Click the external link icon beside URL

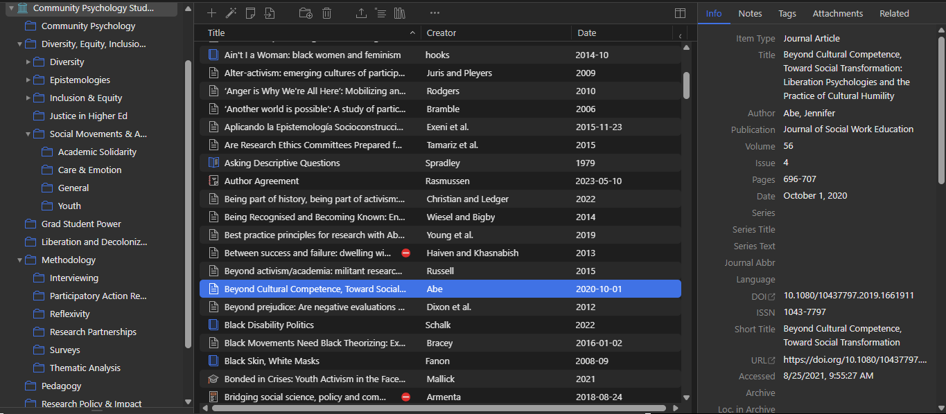772,360
